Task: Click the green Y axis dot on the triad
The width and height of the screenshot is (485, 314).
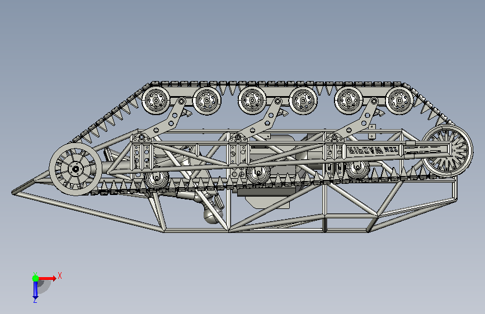Action: click(x=36, y=278)
